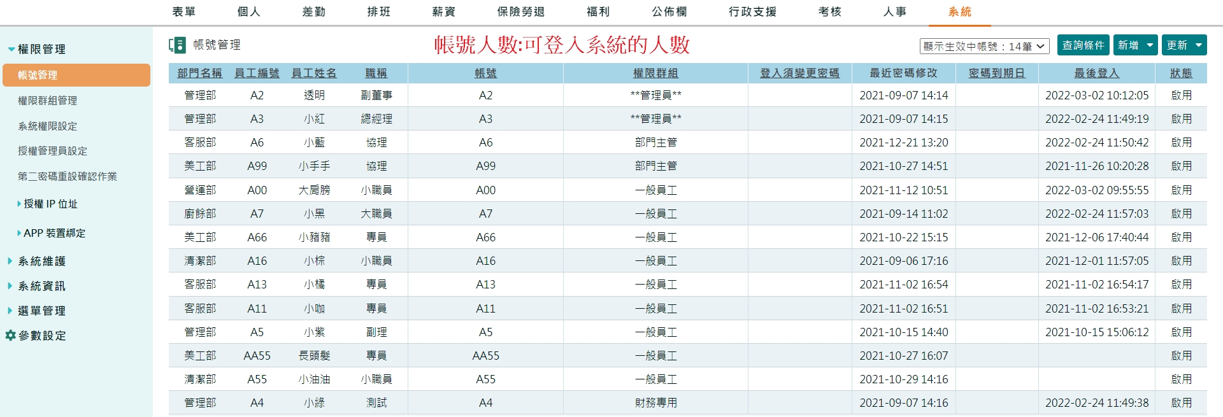Click password change 2021-12-21 13:20 cell
Viewport: 1223px width, 417px height.
coord(903,143)
